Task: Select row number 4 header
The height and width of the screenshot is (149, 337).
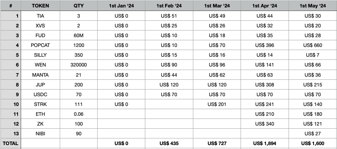Action: (x=11, y=45)
